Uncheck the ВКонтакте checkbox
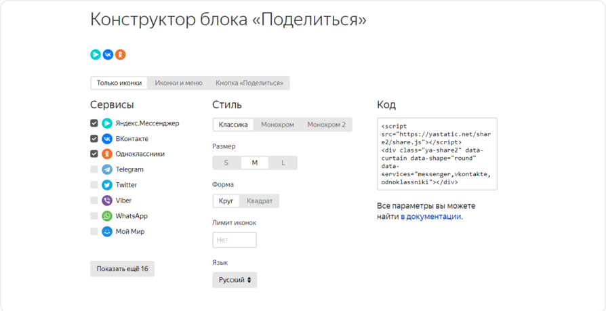The height and width of the screenshot is (311, 606). [94, 139]
